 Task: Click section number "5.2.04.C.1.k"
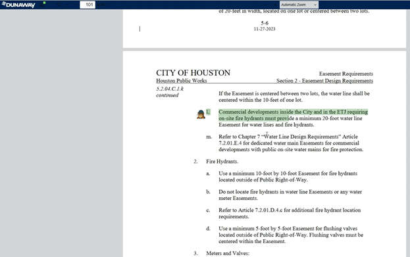(x=170, y=89)
